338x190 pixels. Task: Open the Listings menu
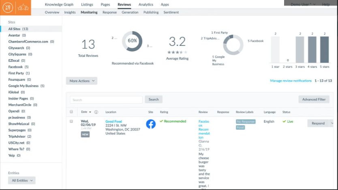[87, 4]
